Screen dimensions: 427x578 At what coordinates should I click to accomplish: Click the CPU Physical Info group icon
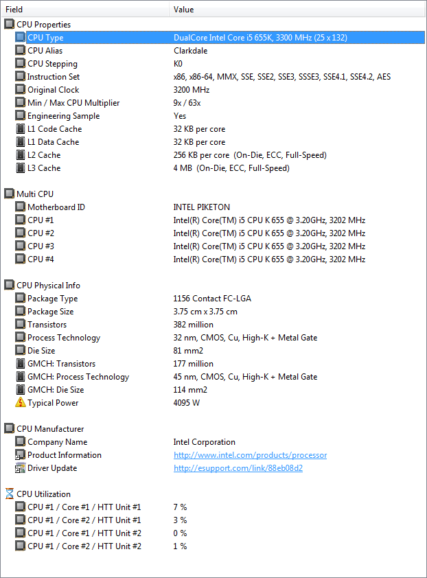9,285
